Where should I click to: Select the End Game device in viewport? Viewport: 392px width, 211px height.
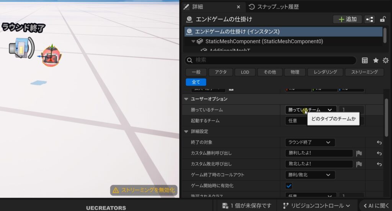point(51,57)
